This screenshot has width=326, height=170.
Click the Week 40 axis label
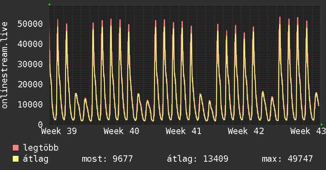[x=121, y=131]
